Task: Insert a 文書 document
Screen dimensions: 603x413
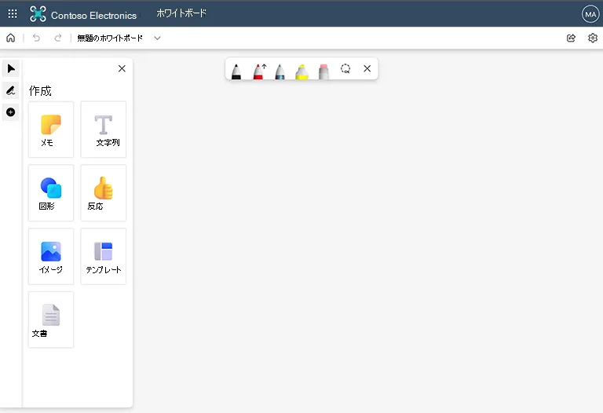Action: [51, 320]
